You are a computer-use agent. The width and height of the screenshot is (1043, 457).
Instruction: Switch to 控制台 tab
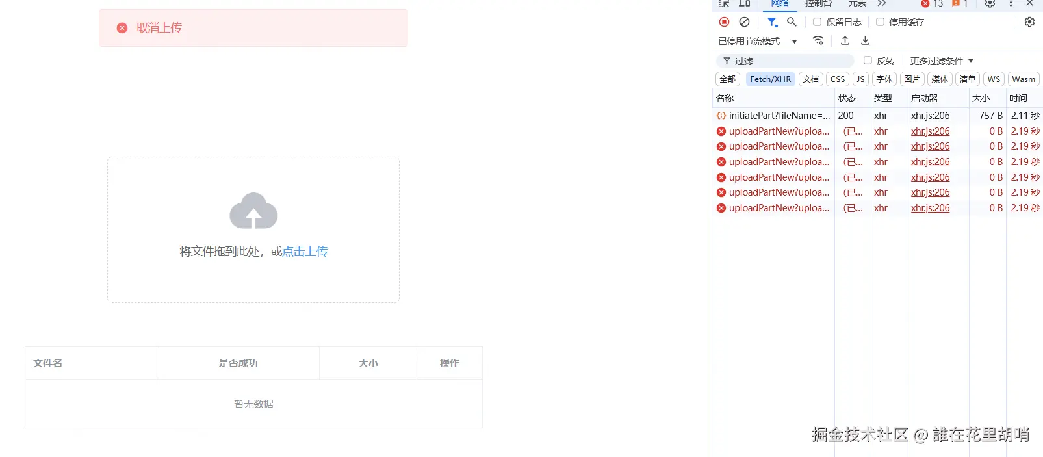(818, 3)
